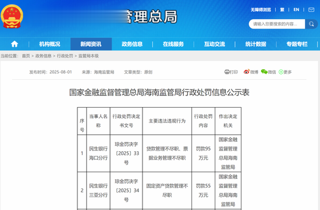Click header 当事人名称
This screenshot has width=320, height=210.
pos(98,121)
